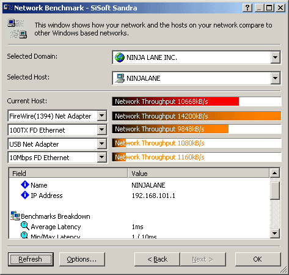Viewport: 289px width, 275px height.
Task: Click the Value column header
Action: click(199, 173)
